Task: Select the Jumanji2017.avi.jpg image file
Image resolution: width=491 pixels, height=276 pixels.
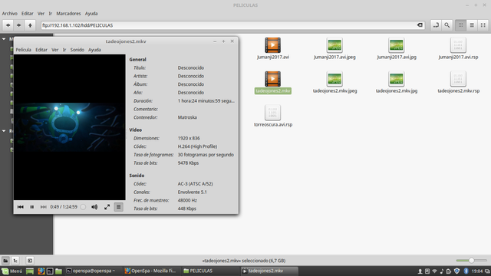Action: pos(397,48)
